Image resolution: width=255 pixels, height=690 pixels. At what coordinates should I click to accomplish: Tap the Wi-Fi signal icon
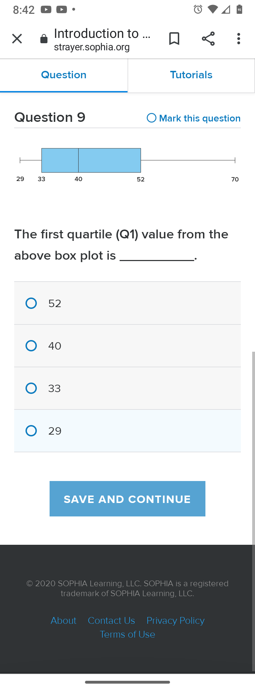point(213,10)
